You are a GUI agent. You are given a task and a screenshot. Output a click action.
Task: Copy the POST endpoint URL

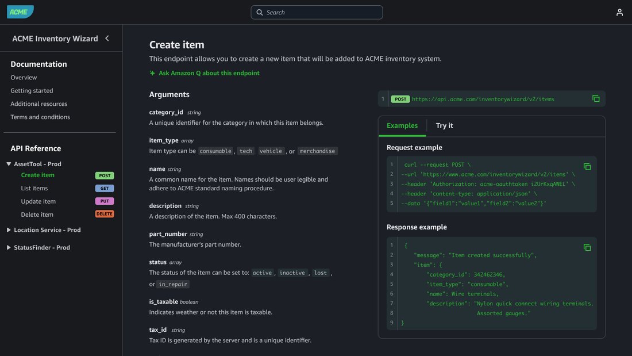click(596, 99)
